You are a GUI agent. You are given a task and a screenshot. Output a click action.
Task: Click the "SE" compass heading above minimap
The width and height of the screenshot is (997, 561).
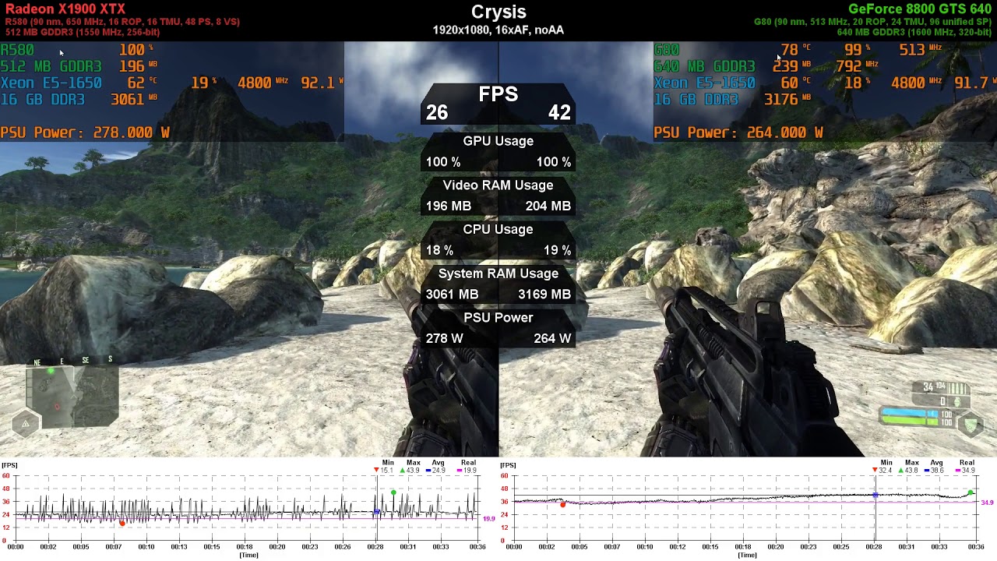click(x=86, y=360)
